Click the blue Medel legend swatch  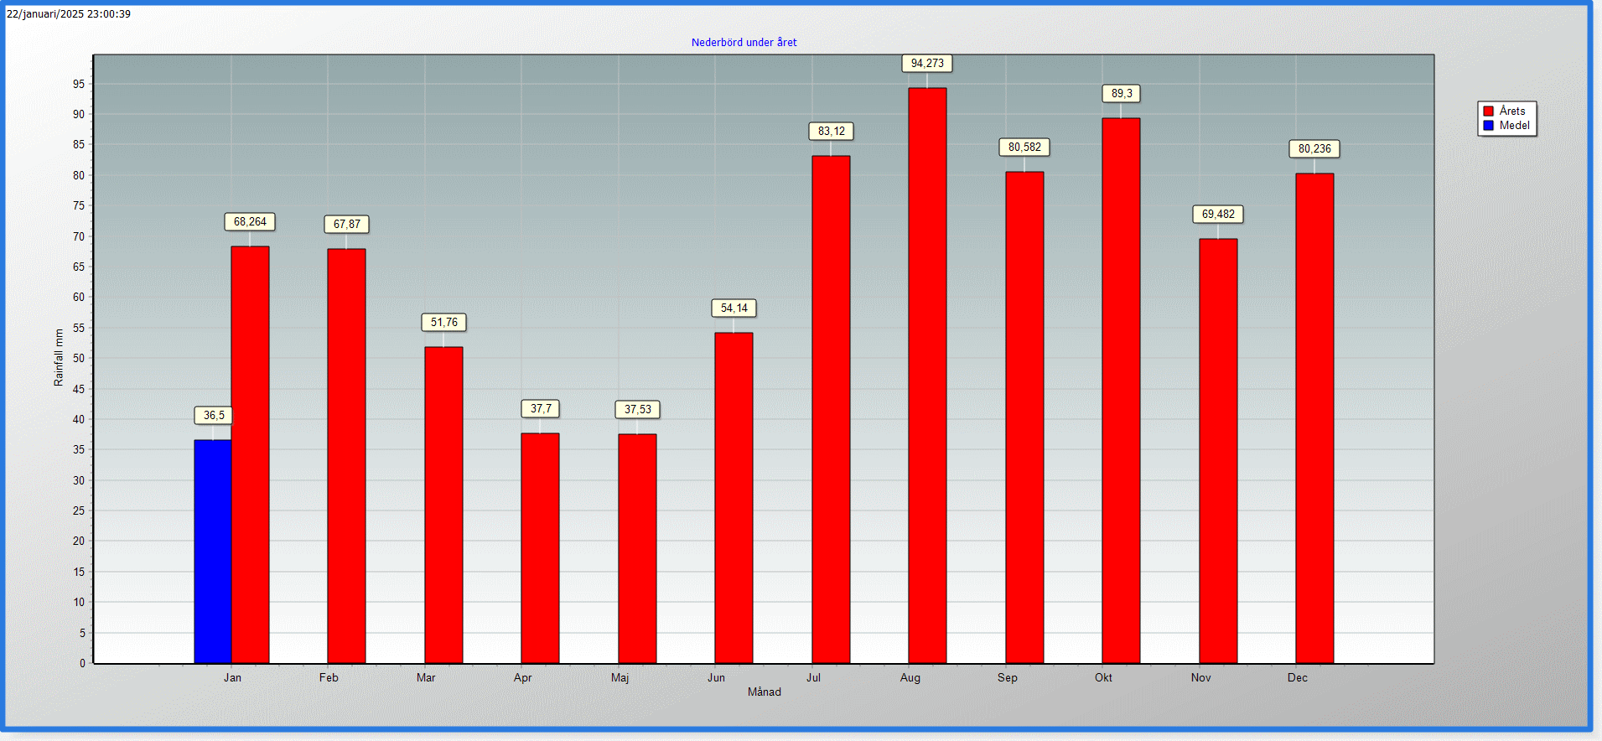[x=1489, y=126]
